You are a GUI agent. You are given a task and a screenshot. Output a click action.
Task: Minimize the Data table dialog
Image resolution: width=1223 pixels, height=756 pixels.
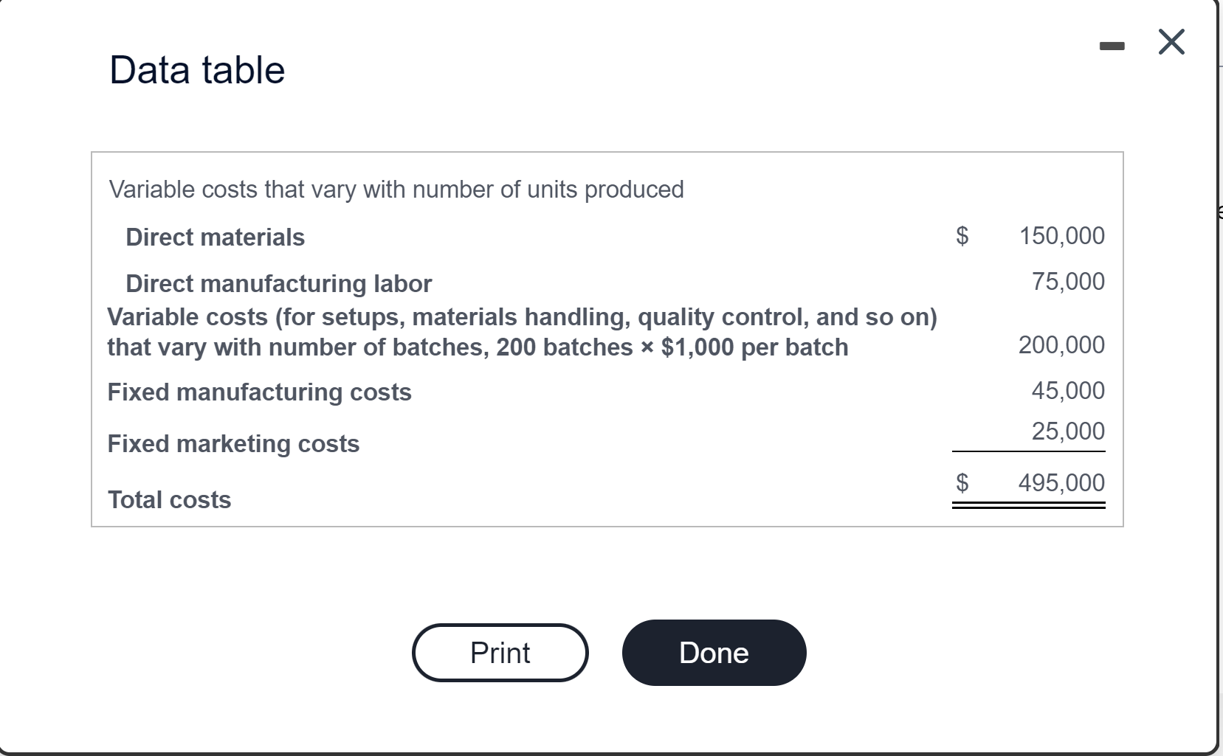[1111, 46]
